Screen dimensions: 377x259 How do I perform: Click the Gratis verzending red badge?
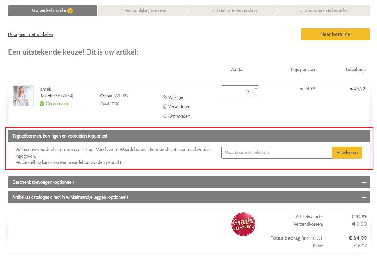coord(243,224)
